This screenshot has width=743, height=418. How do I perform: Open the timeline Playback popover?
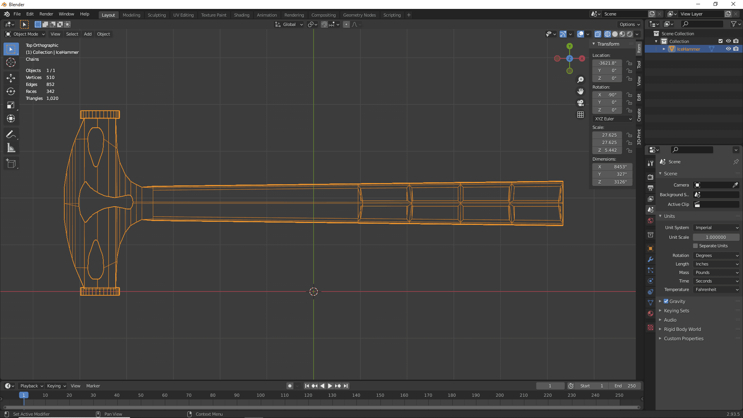click(x=31, y=386)
